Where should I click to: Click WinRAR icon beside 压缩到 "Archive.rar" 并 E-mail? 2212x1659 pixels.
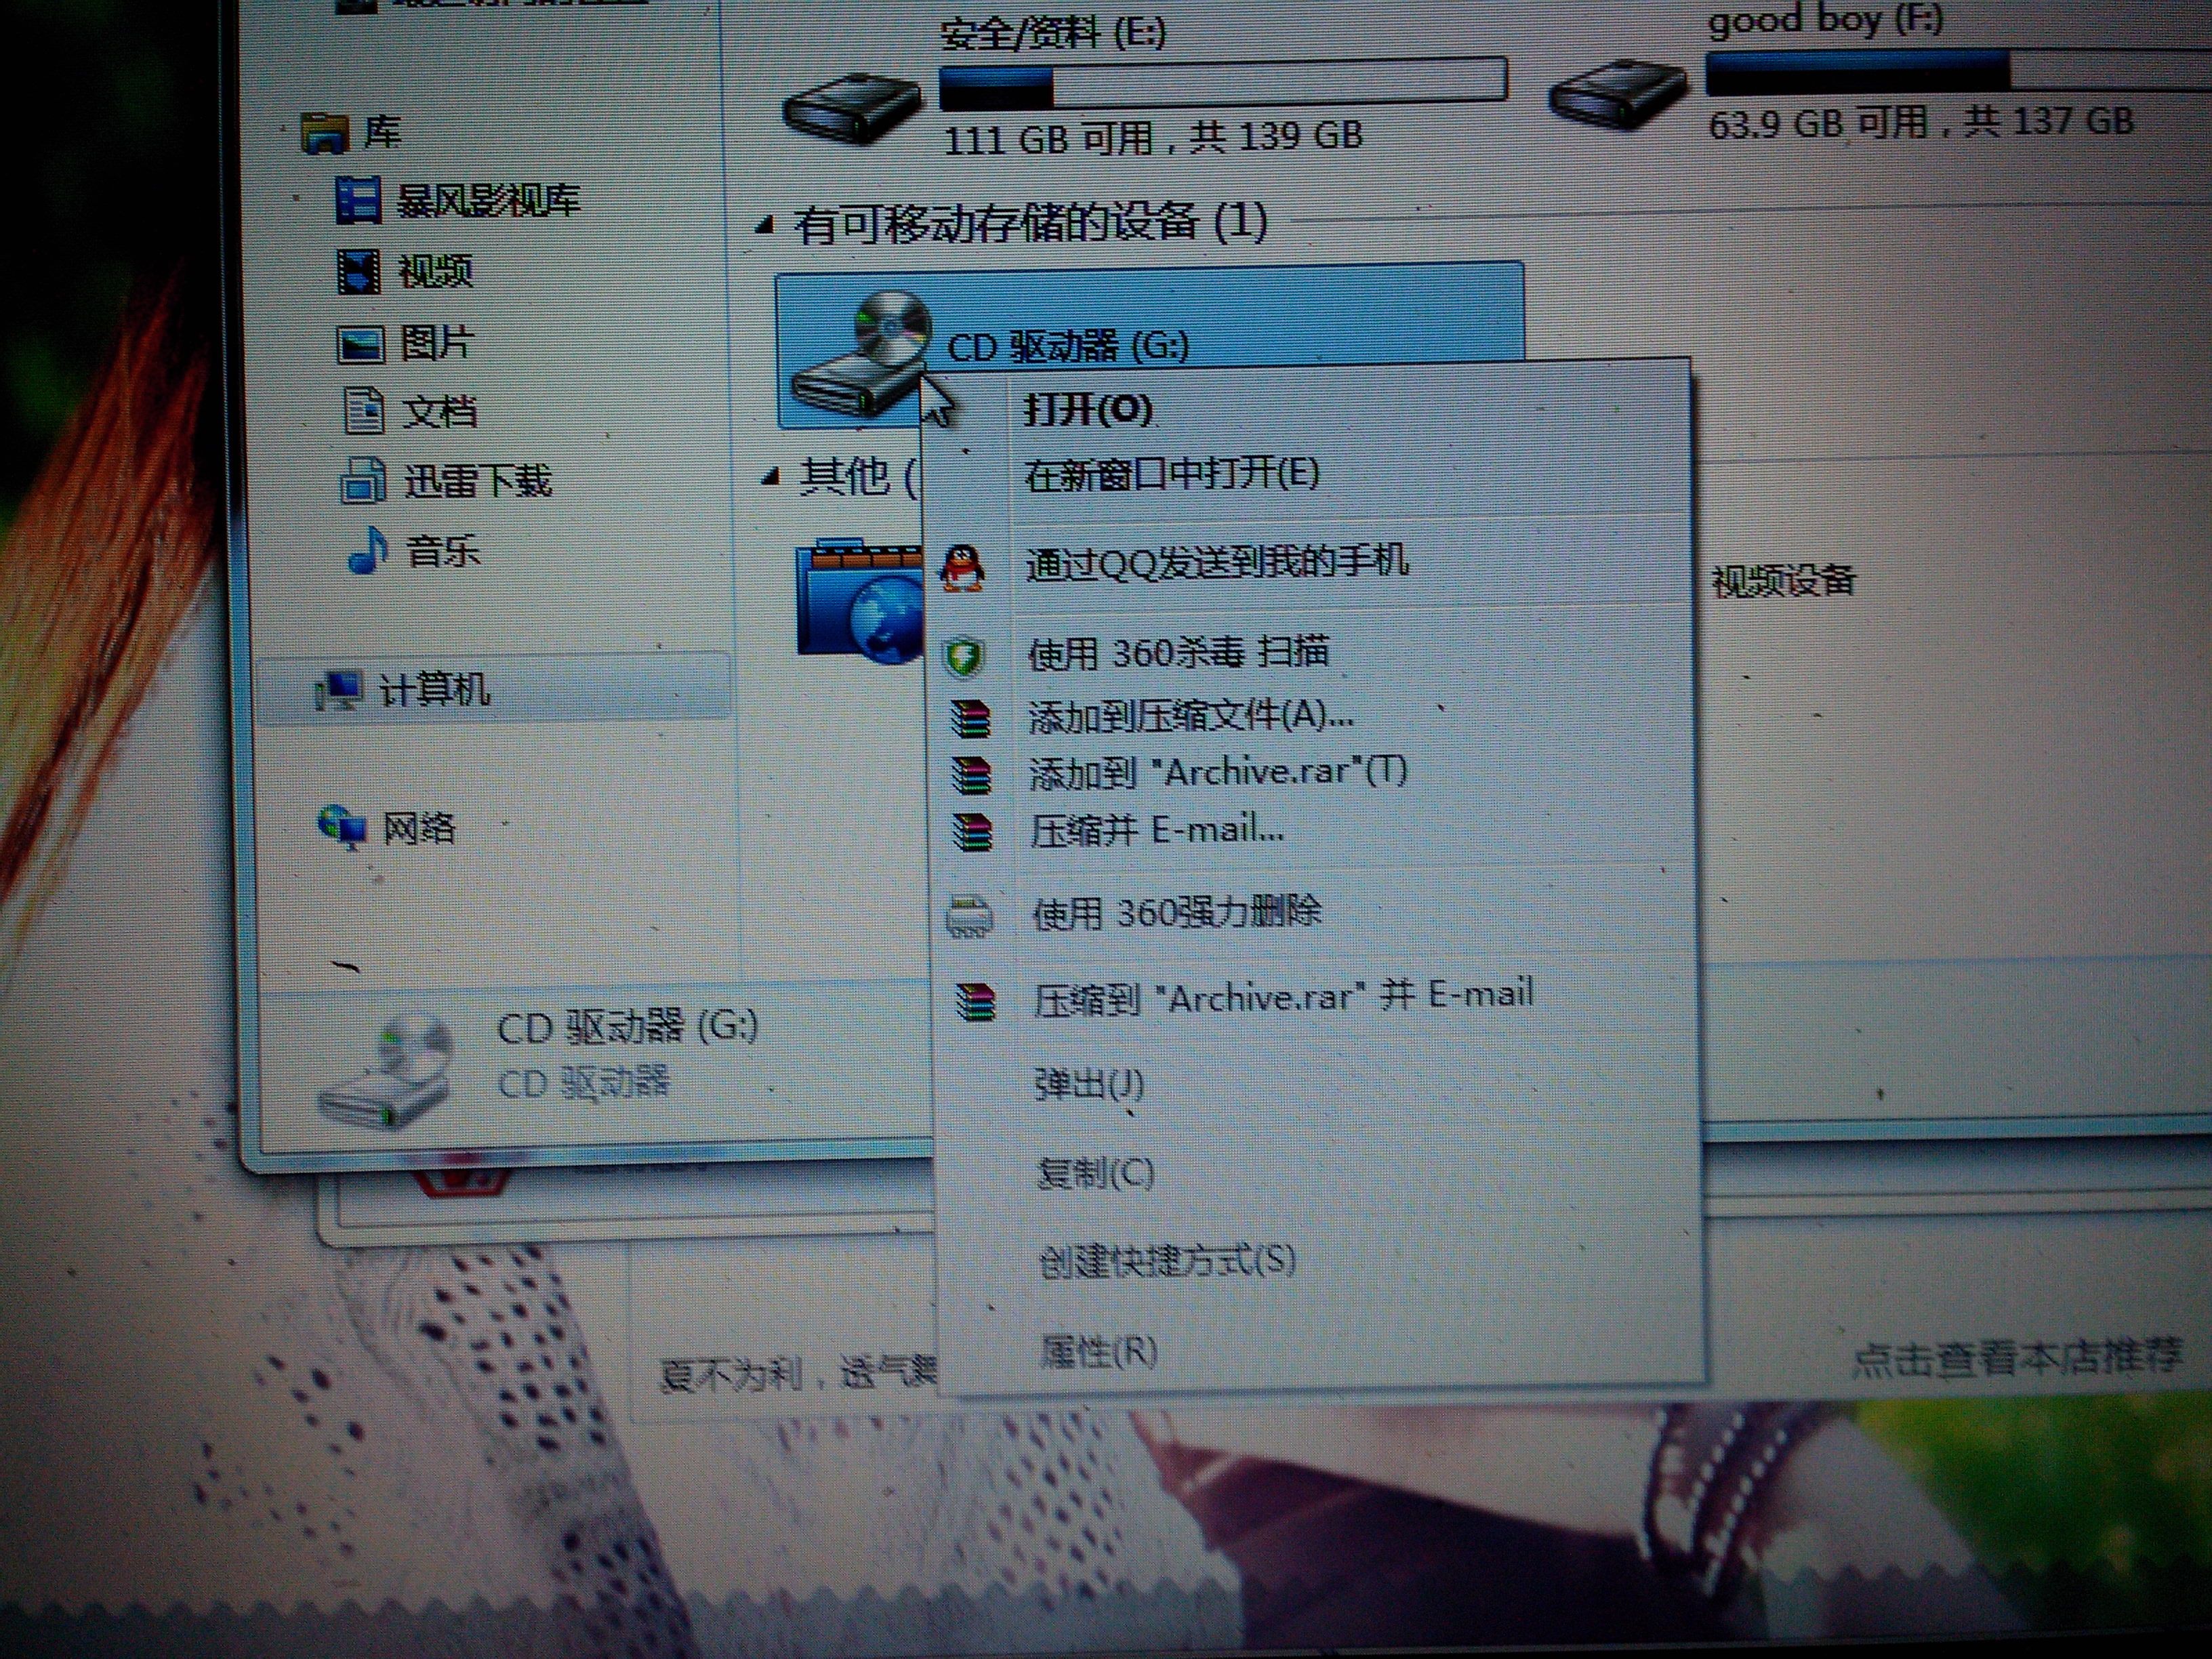point(975,1001)
